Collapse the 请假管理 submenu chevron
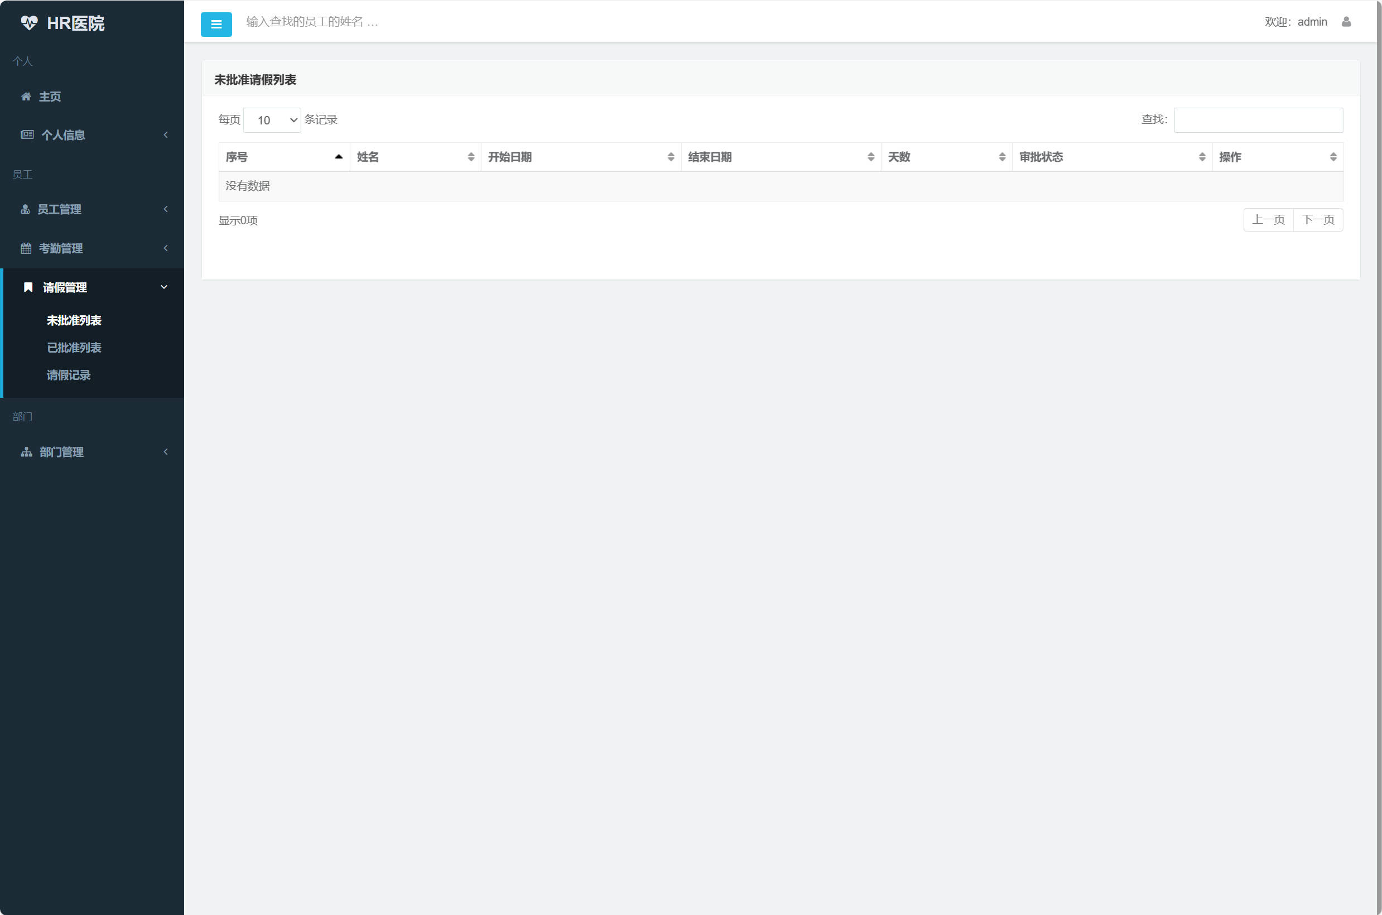The width and height of the screenshot is (1382, 915). [164, 287]
